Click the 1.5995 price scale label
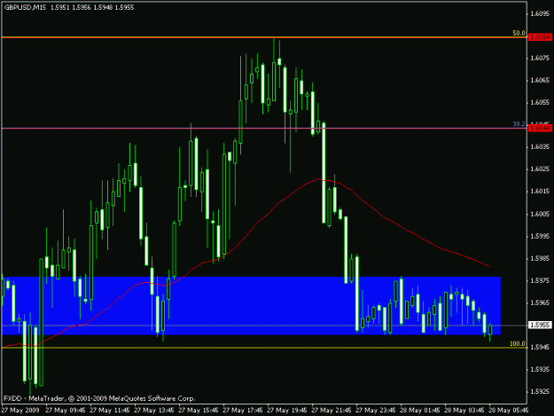 pos(540,236)
